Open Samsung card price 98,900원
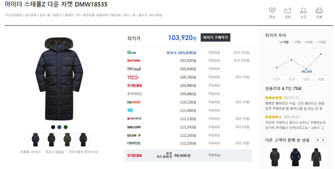The height and width of the screenshot is (169, 335). 182,155
